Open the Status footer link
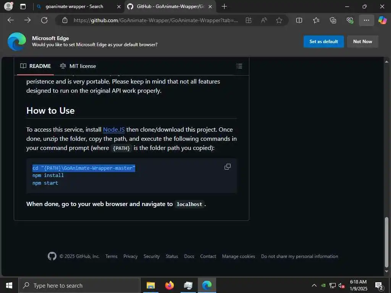 [x=172, y=256]
